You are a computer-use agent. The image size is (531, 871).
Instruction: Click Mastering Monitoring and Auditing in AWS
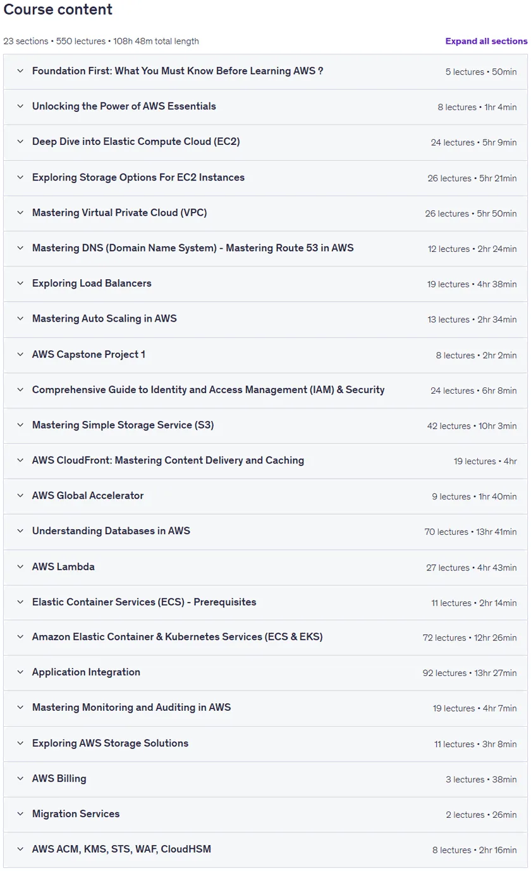point(131,708)
